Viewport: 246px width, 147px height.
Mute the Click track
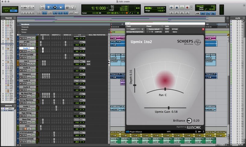click(x=25, y=129)
